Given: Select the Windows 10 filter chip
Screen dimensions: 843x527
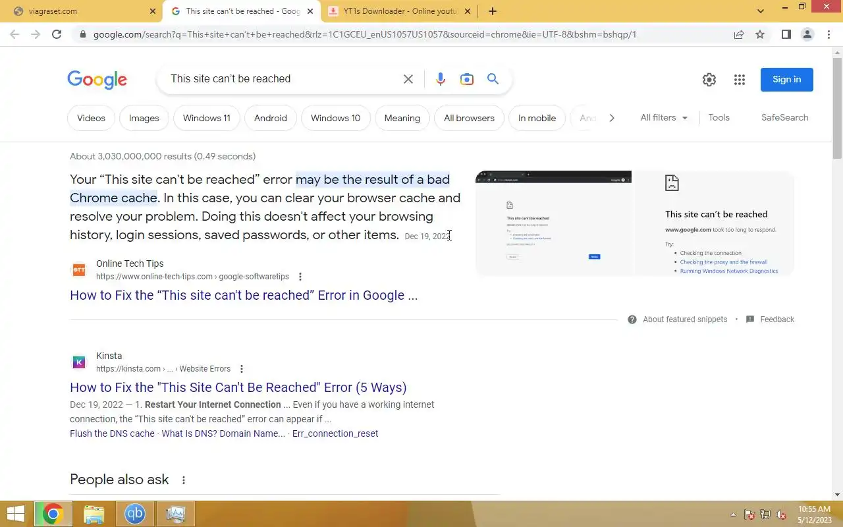Looking at the screenshot, I should (336, 118).
